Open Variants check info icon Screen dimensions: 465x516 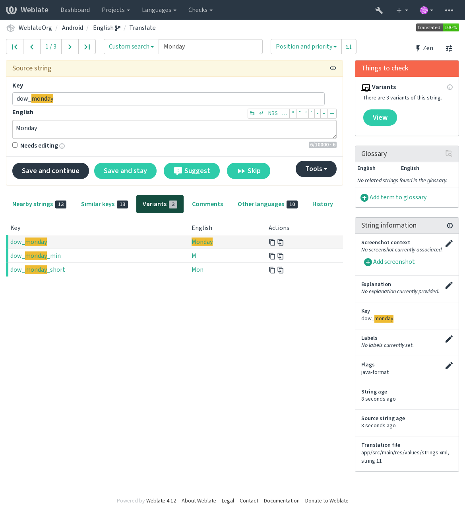pos(450,87)
